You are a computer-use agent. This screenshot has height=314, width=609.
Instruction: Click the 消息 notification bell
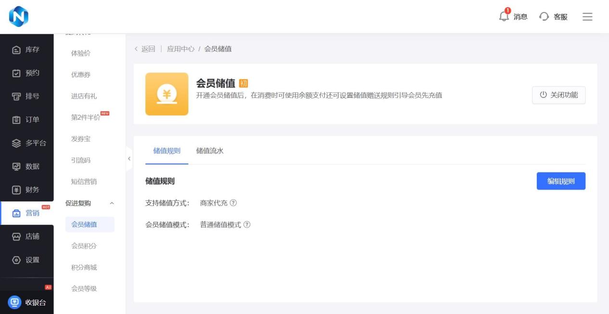(504, 16)
